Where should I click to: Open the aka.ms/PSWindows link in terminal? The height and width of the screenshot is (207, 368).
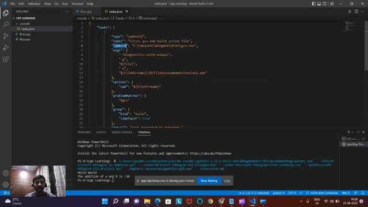pos(210,154)
